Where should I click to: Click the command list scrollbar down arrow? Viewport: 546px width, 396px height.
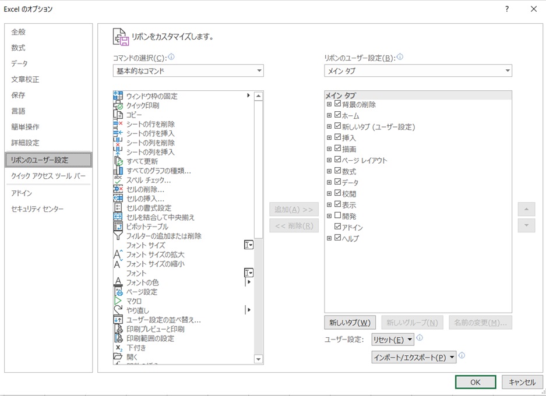tap(259, 359)
